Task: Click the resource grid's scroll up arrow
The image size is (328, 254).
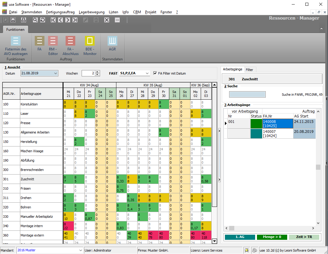Action: click(x=214, y=85)
